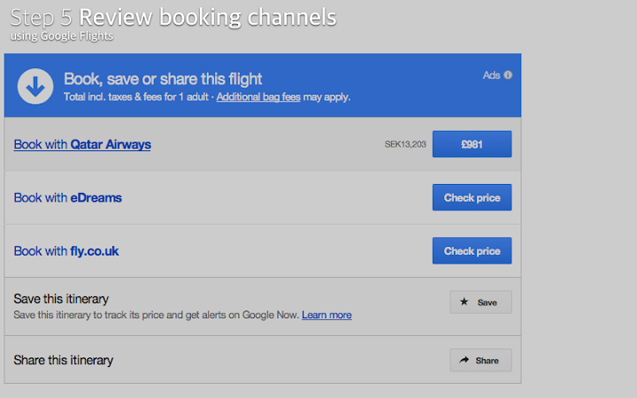Check price for the eDreams booking
Screen dimensions: 637x398
[x=472, y=198]
